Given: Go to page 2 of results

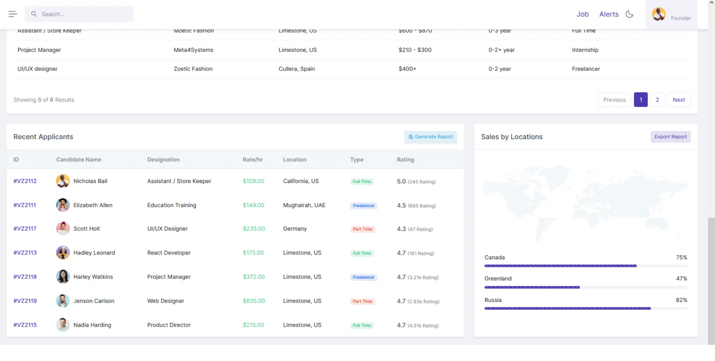Looking at the screenshot, I should click(x=657, y=100).
